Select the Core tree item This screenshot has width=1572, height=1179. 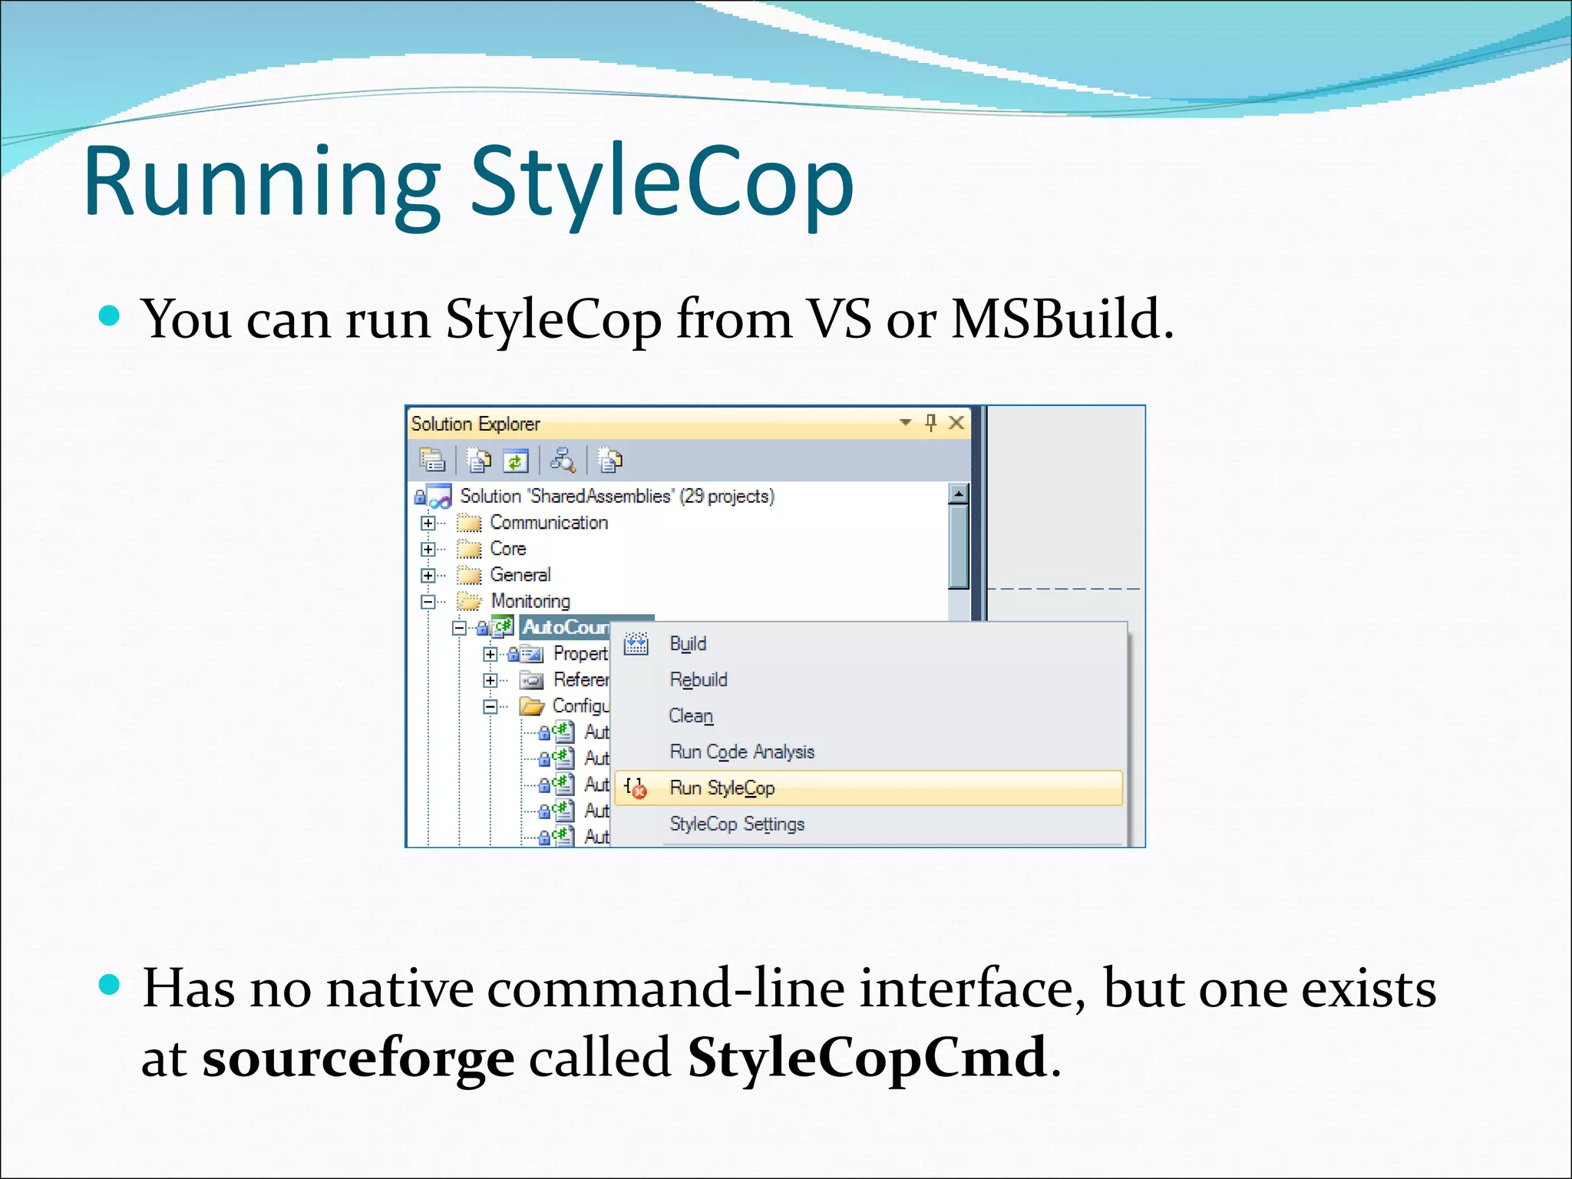(508, 549)
